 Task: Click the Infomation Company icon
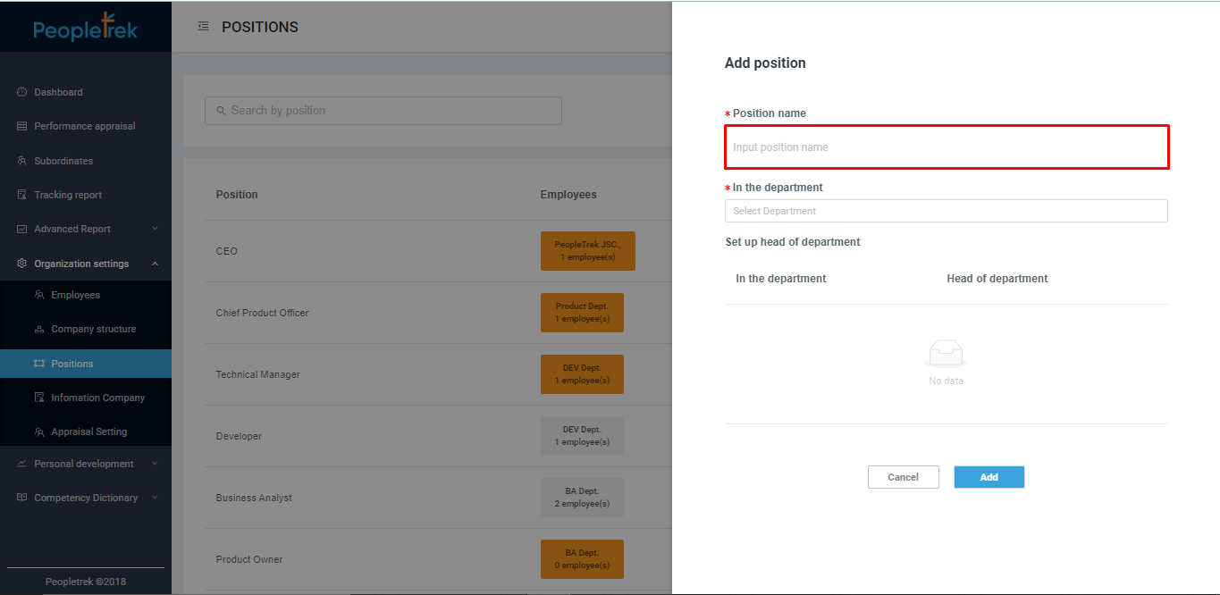tap(39, 398)
